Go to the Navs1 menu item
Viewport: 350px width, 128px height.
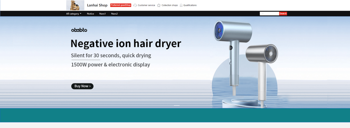coord(103,14)
